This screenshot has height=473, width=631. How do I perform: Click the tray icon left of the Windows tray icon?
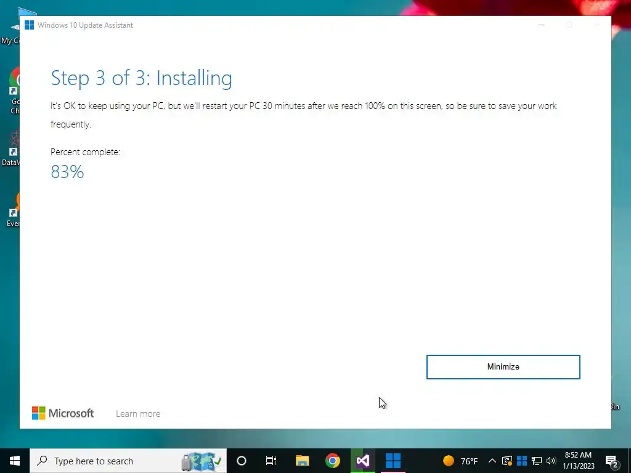pos(507,461)
